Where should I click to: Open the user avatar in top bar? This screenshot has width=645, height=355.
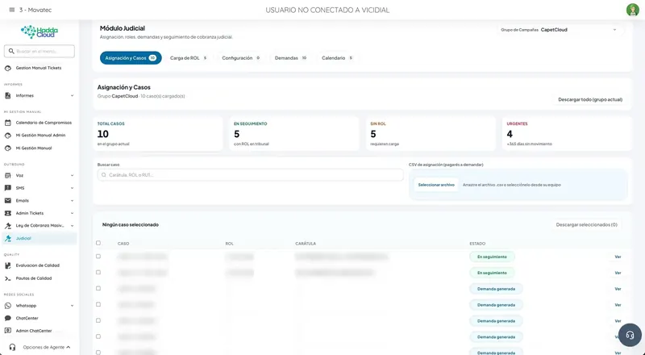[x=632, y=10]
